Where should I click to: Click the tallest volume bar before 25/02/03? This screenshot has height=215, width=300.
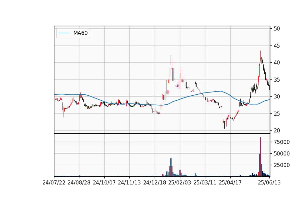[171, 167]
